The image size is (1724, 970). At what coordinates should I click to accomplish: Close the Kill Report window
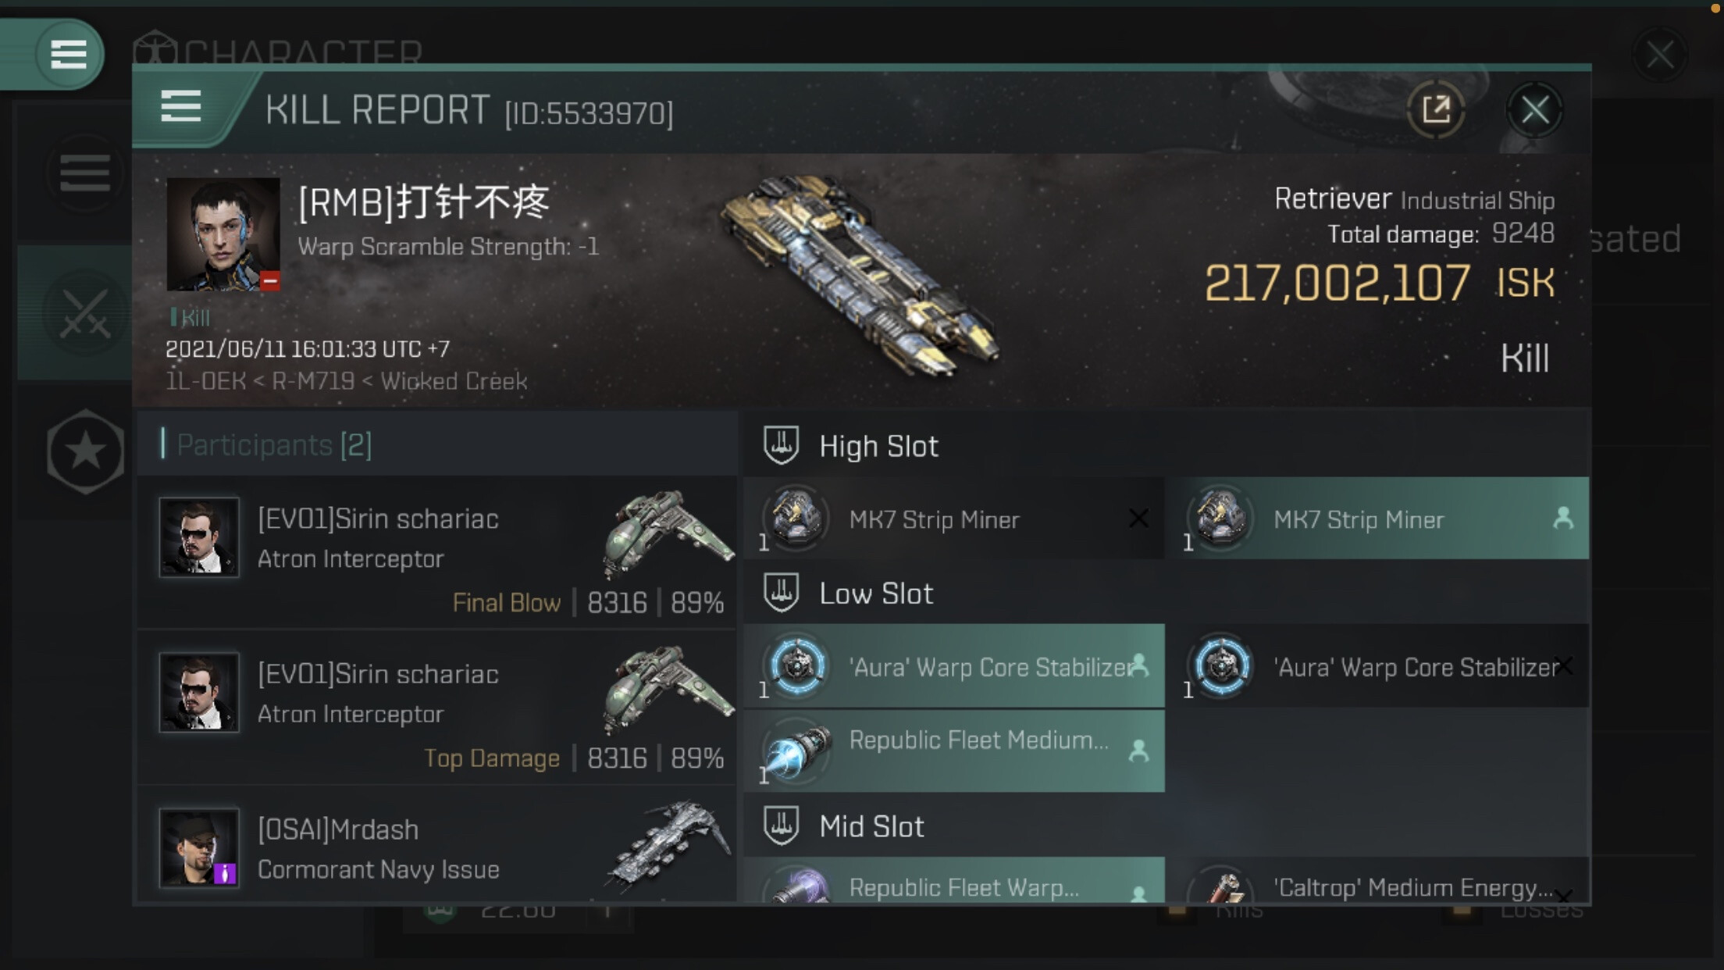(x=1534, y=110)
